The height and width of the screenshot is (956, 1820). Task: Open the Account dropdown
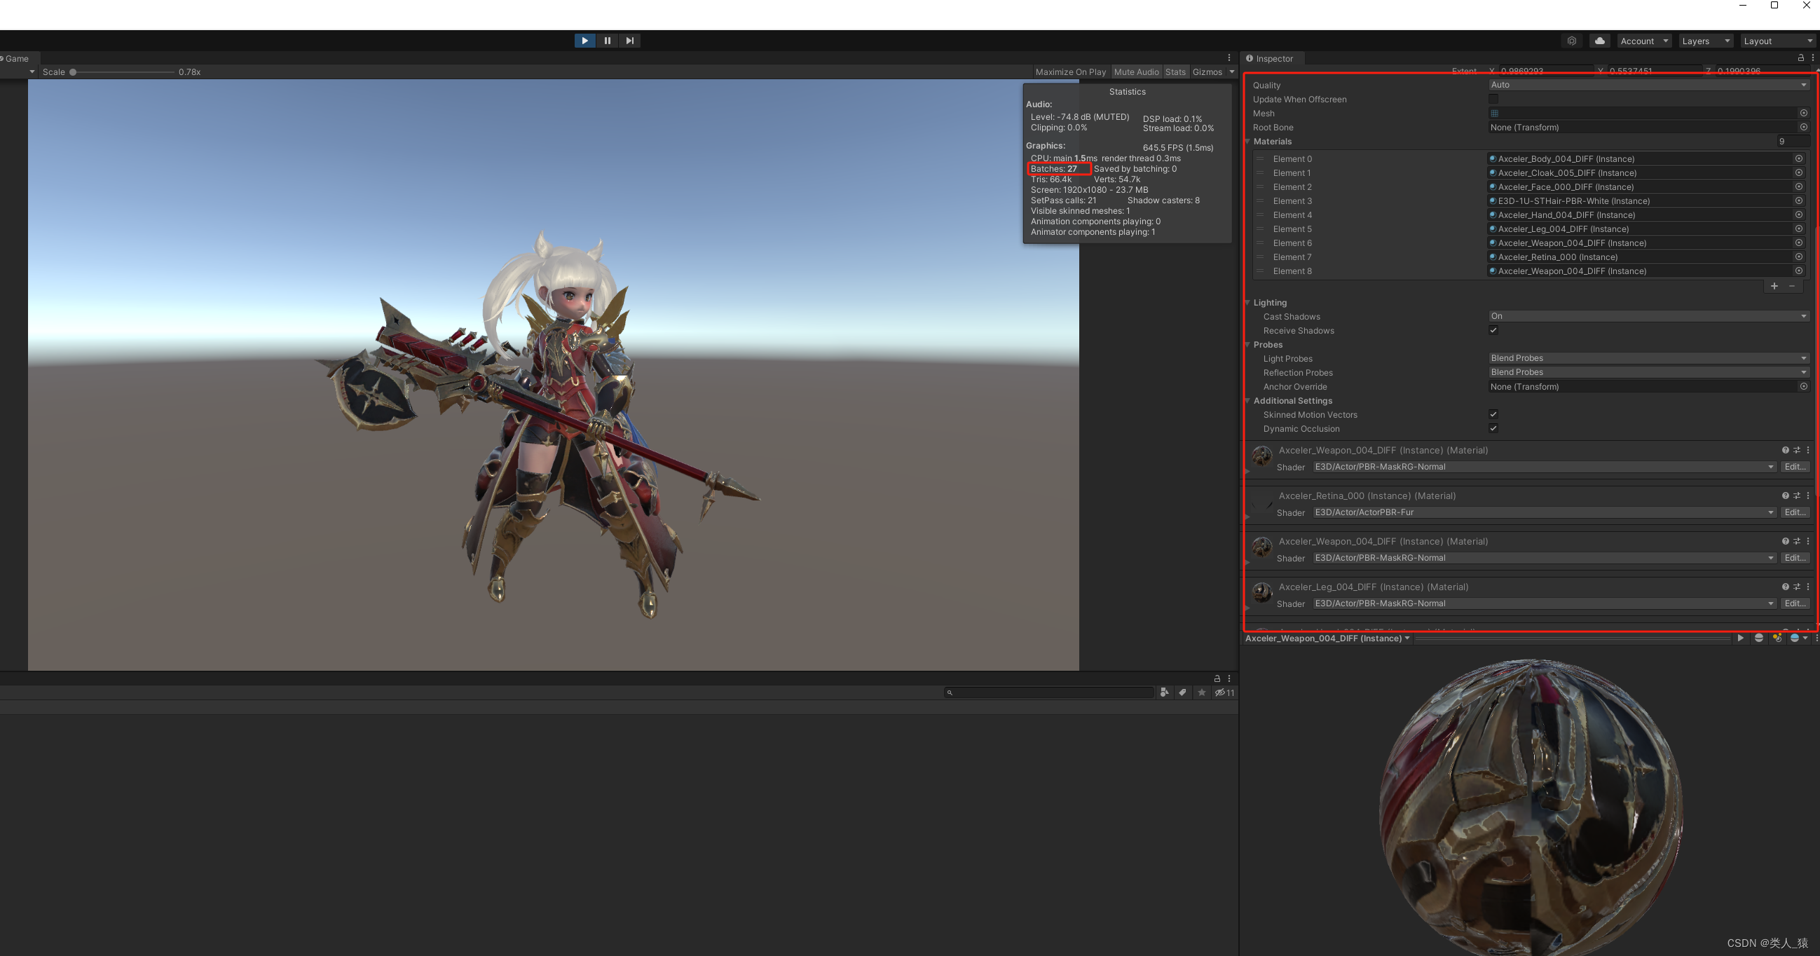pyautogui.click(x=1643, y=41)
